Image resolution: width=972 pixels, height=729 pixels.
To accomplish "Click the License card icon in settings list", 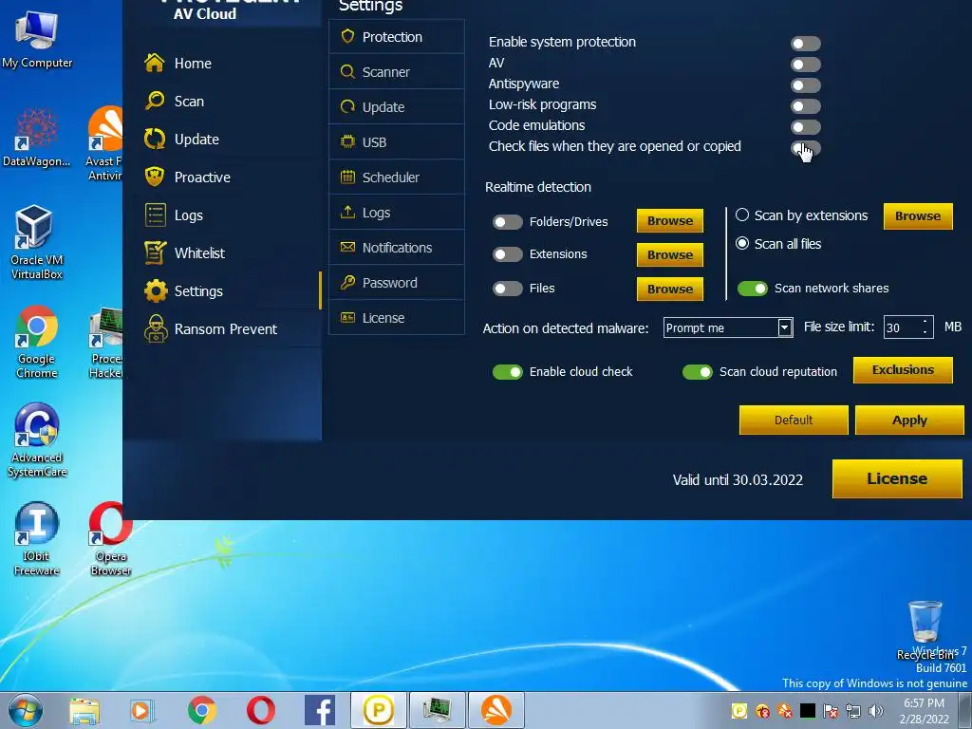I will pyautogui.click(x=347, y=317).
